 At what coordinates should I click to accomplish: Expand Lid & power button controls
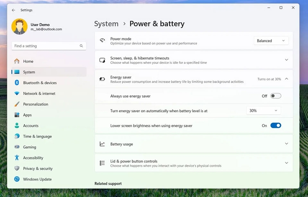coord(286,163)
